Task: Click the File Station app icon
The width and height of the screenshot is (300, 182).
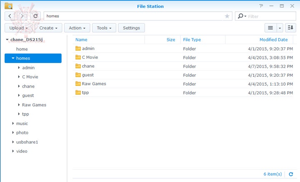Action: pyautogui.click(x=9, y=6)
